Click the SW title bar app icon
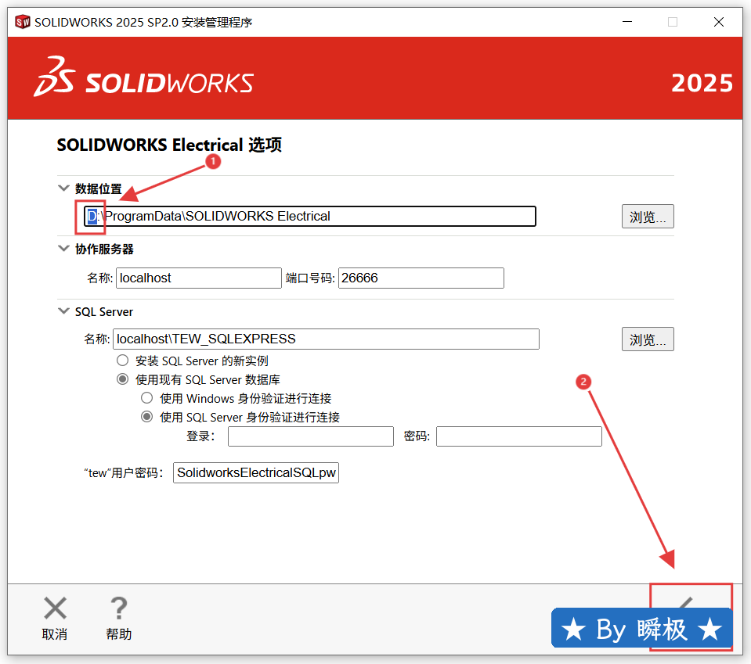 click(x=23, y=22)
